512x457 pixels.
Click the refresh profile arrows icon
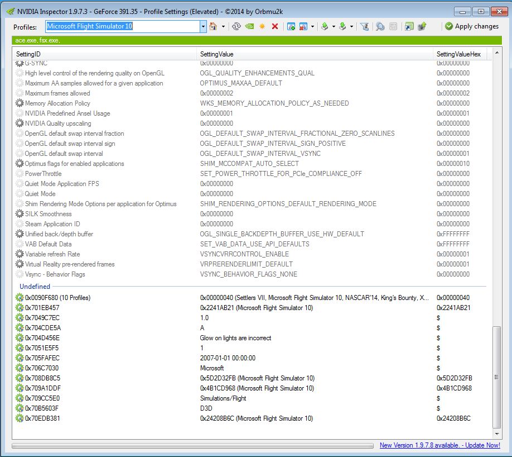coord(236,26)
